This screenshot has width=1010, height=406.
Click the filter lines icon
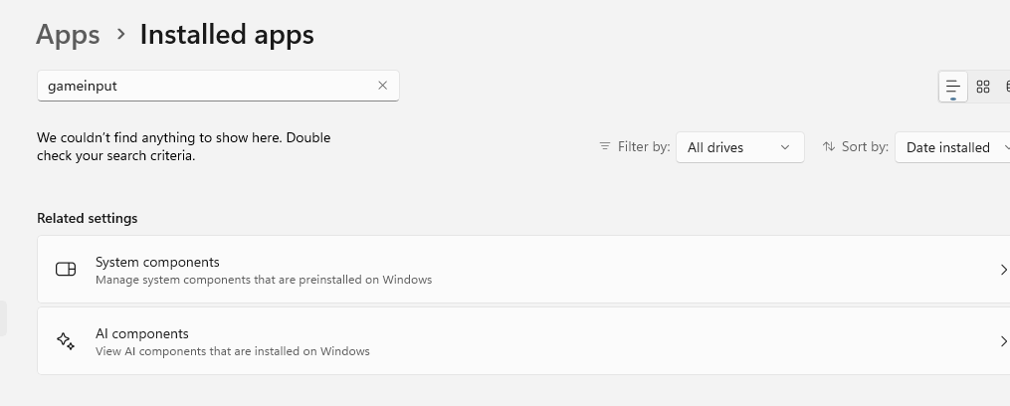pos(604,146)
